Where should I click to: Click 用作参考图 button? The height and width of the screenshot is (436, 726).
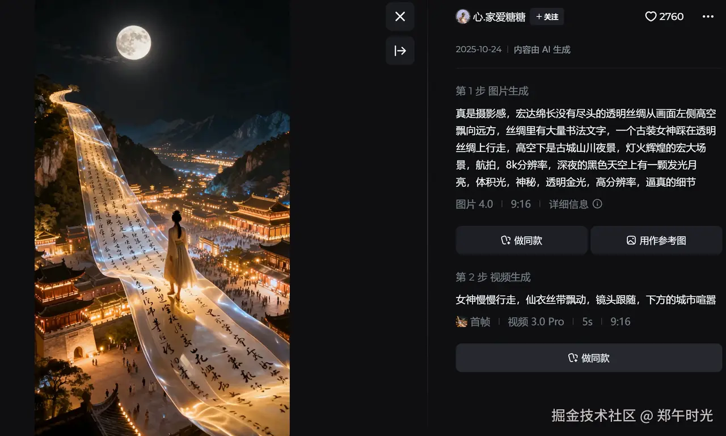pos(656,240)
